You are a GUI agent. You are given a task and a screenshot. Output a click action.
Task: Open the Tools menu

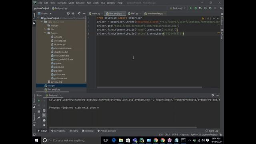coord(96,3)
